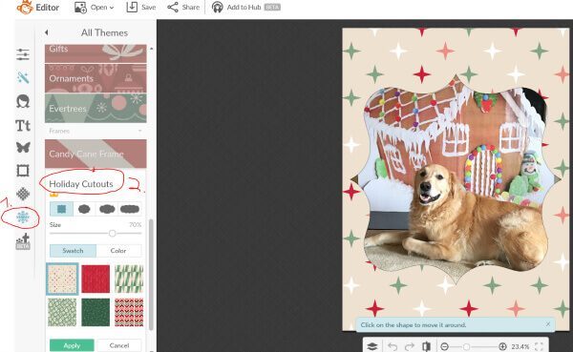
Task: Open the Touch Up face icon
Action: click(23, 101)
